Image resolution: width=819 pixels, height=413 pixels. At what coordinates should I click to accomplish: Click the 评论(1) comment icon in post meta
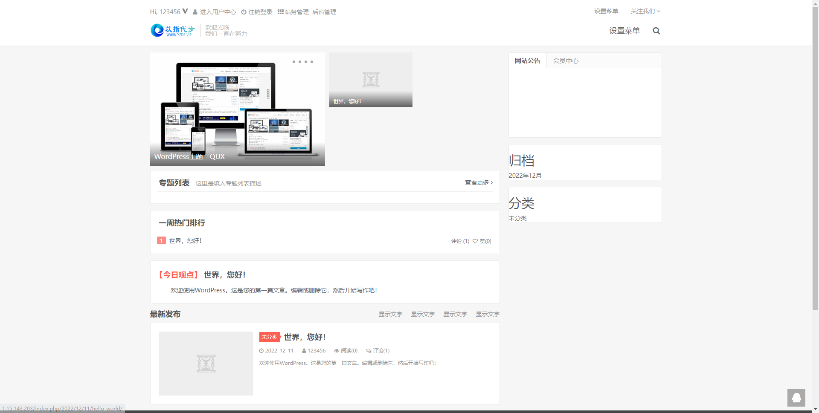point(369,351)
